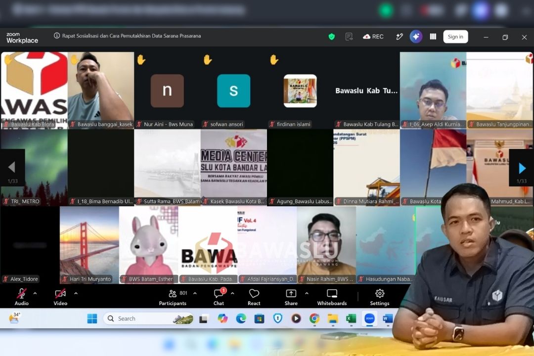534x356 pixels.
Task: Expand the Participants options chevron
Action: pos(195,293)
